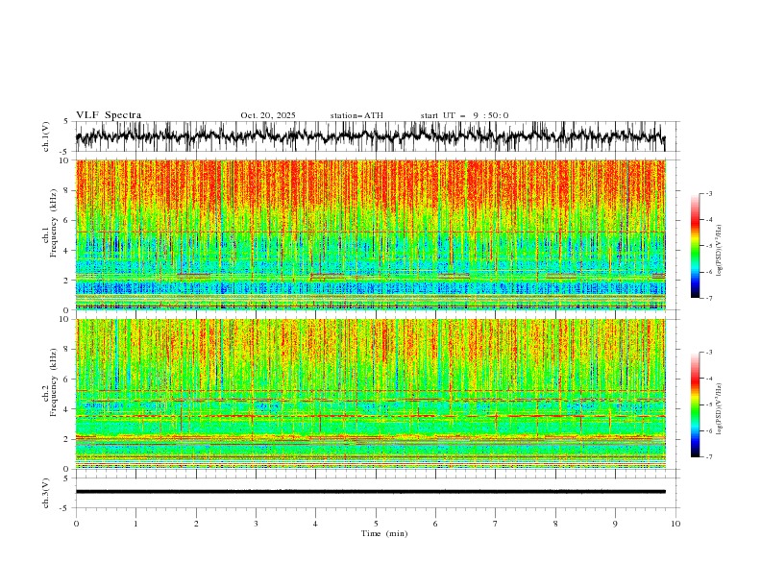Click inside the ch.2 spectrogram panel

pos(370,394)
